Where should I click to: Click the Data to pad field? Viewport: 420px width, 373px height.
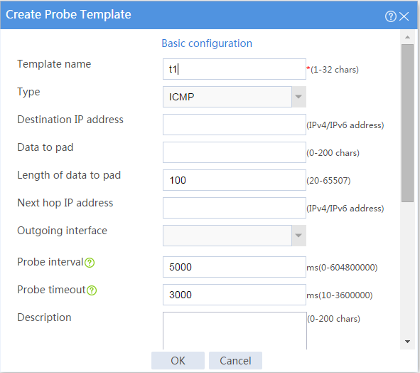coord(235,152)
